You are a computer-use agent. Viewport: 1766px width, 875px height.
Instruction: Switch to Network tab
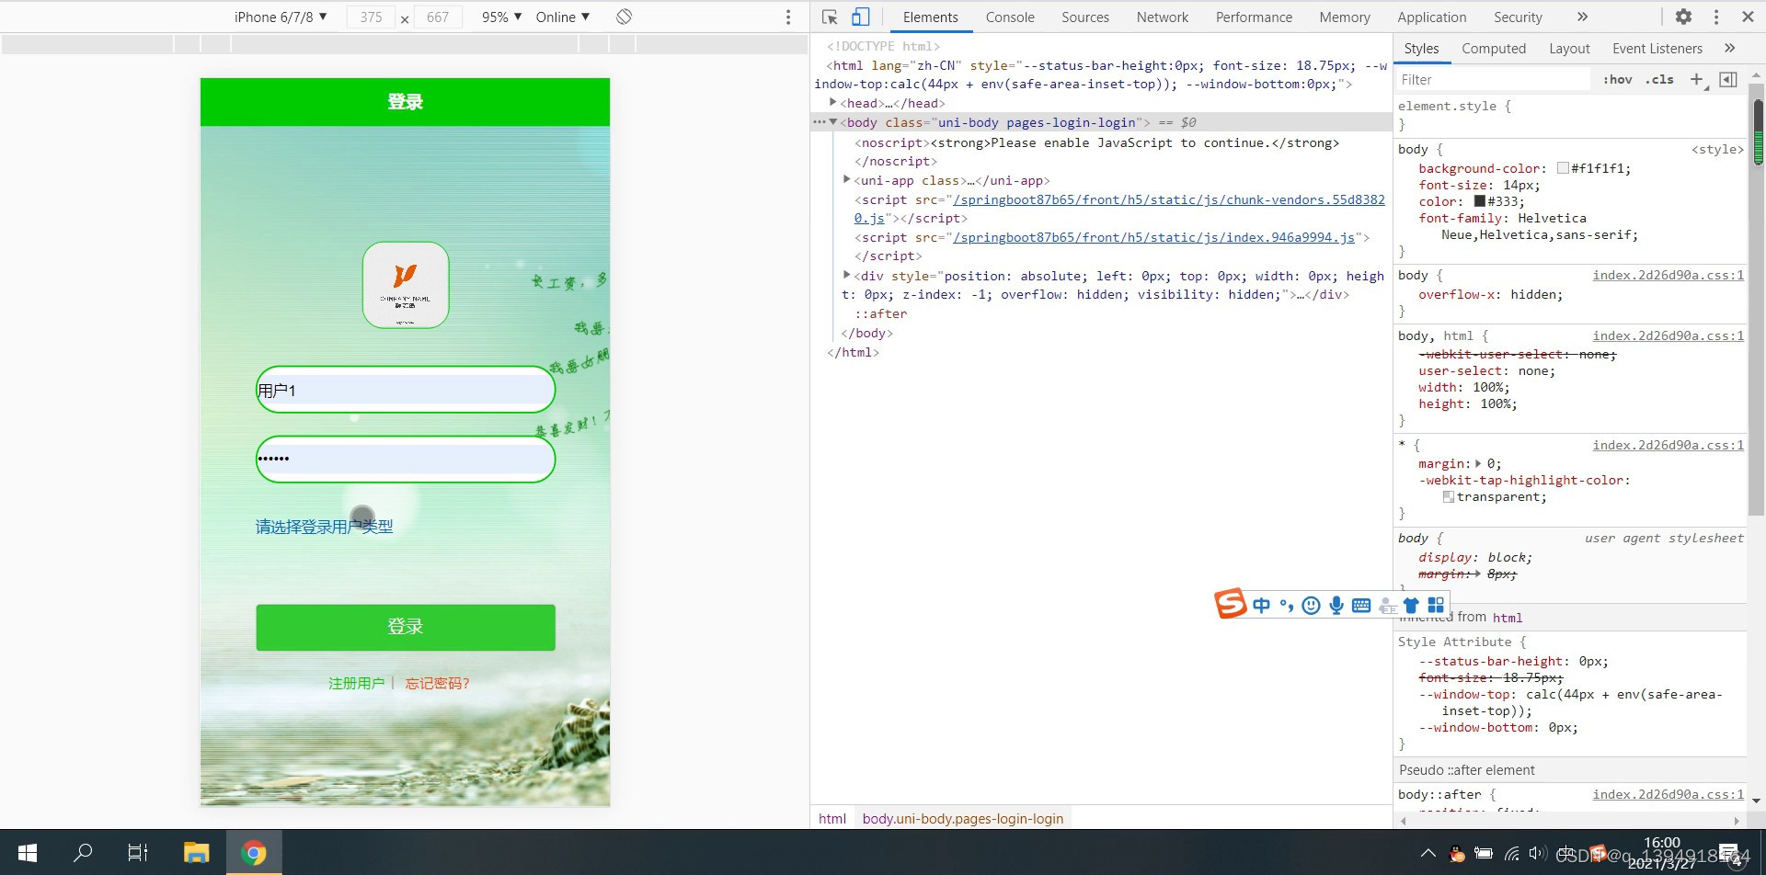pyautogui.click(x=1163, y=17)
